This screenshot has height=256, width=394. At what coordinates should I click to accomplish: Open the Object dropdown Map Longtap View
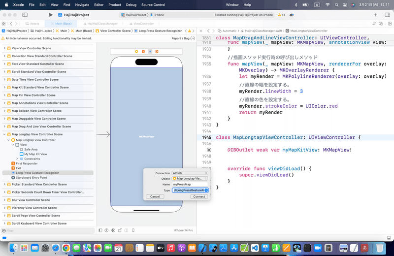[190, 178]
